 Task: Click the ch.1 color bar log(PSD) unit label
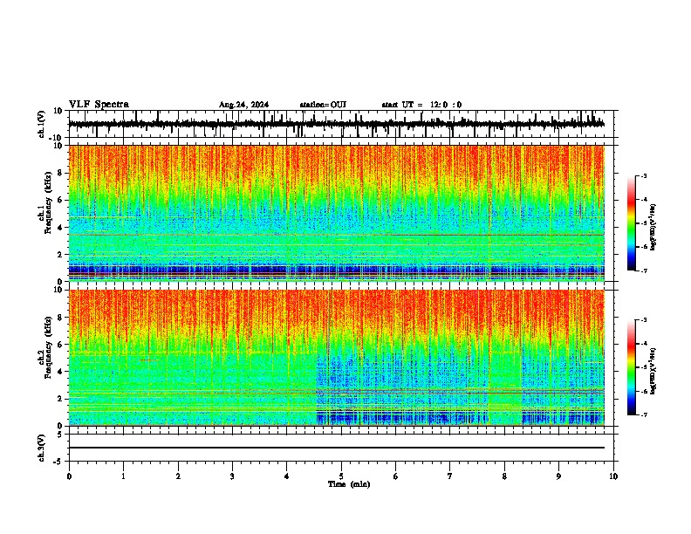[x=653, y=227]
